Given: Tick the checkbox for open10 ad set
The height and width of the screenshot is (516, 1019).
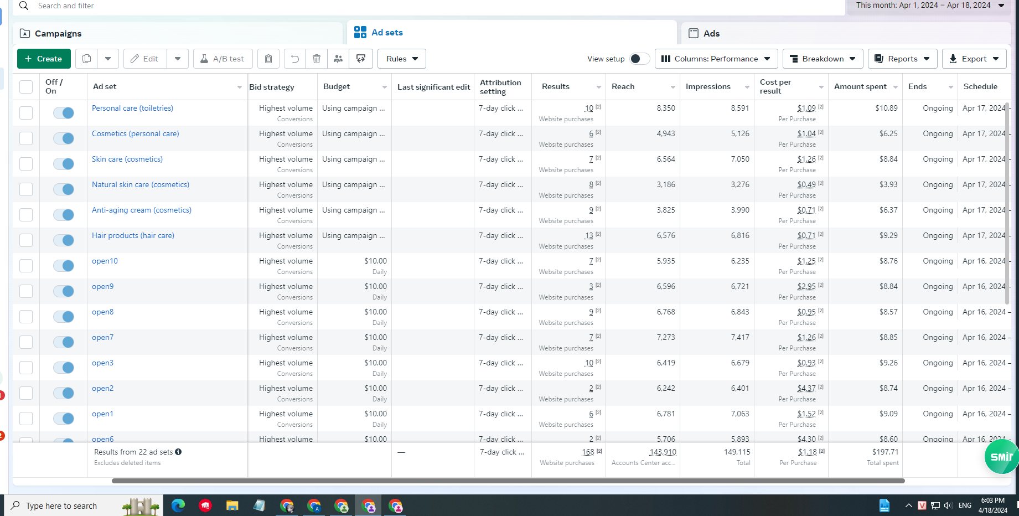Looking at the screenshot, I should (x=26, y=266).
